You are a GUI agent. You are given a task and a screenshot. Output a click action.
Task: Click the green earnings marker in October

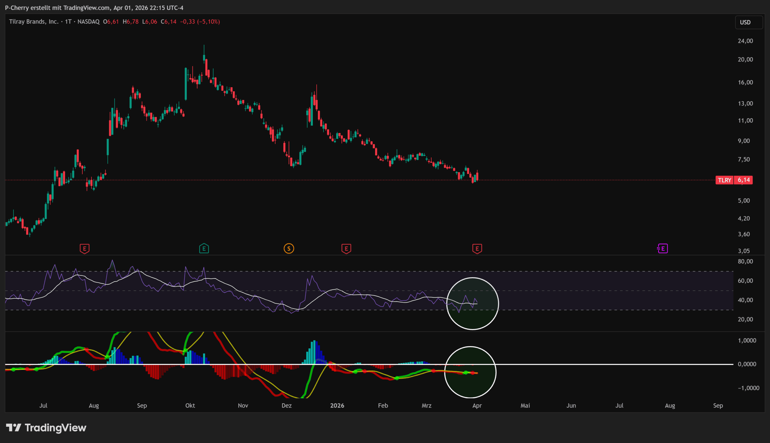204,249
